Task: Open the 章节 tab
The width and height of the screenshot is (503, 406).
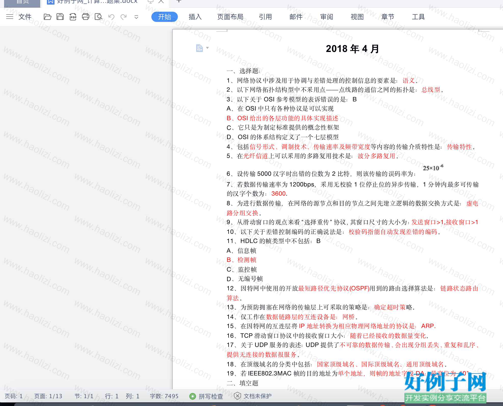Action: pyautogui.click(x=388, y=17)
